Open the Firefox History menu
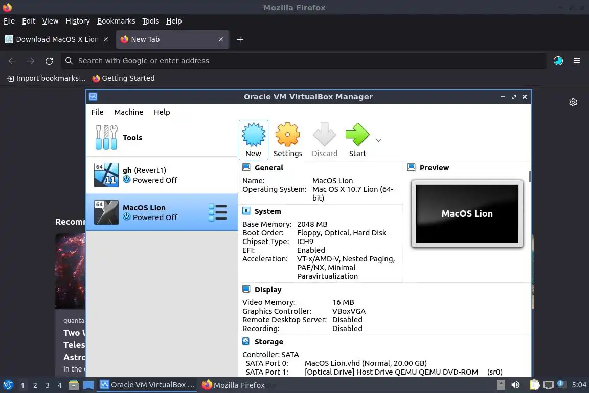Viewport: 589px width, 393px height. click(x=78, y=21)
